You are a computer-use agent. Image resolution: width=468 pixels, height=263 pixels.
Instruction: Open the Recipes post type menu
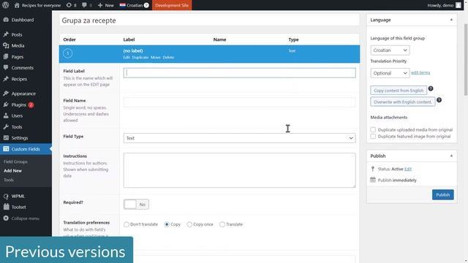coord(19,79)
